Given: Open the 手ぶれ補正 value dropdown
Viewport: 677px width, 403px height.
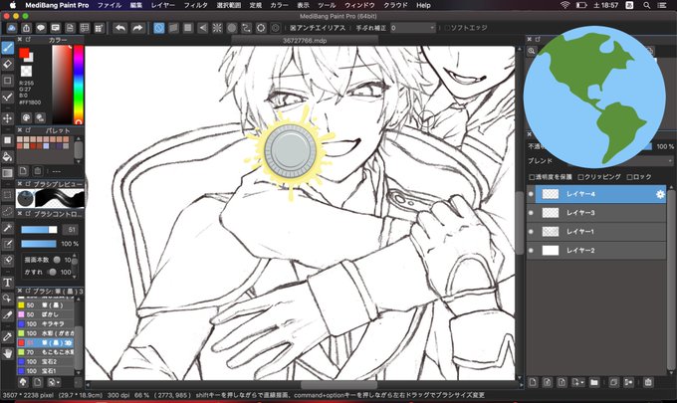Looking at the screenshot, I should 413,28.
